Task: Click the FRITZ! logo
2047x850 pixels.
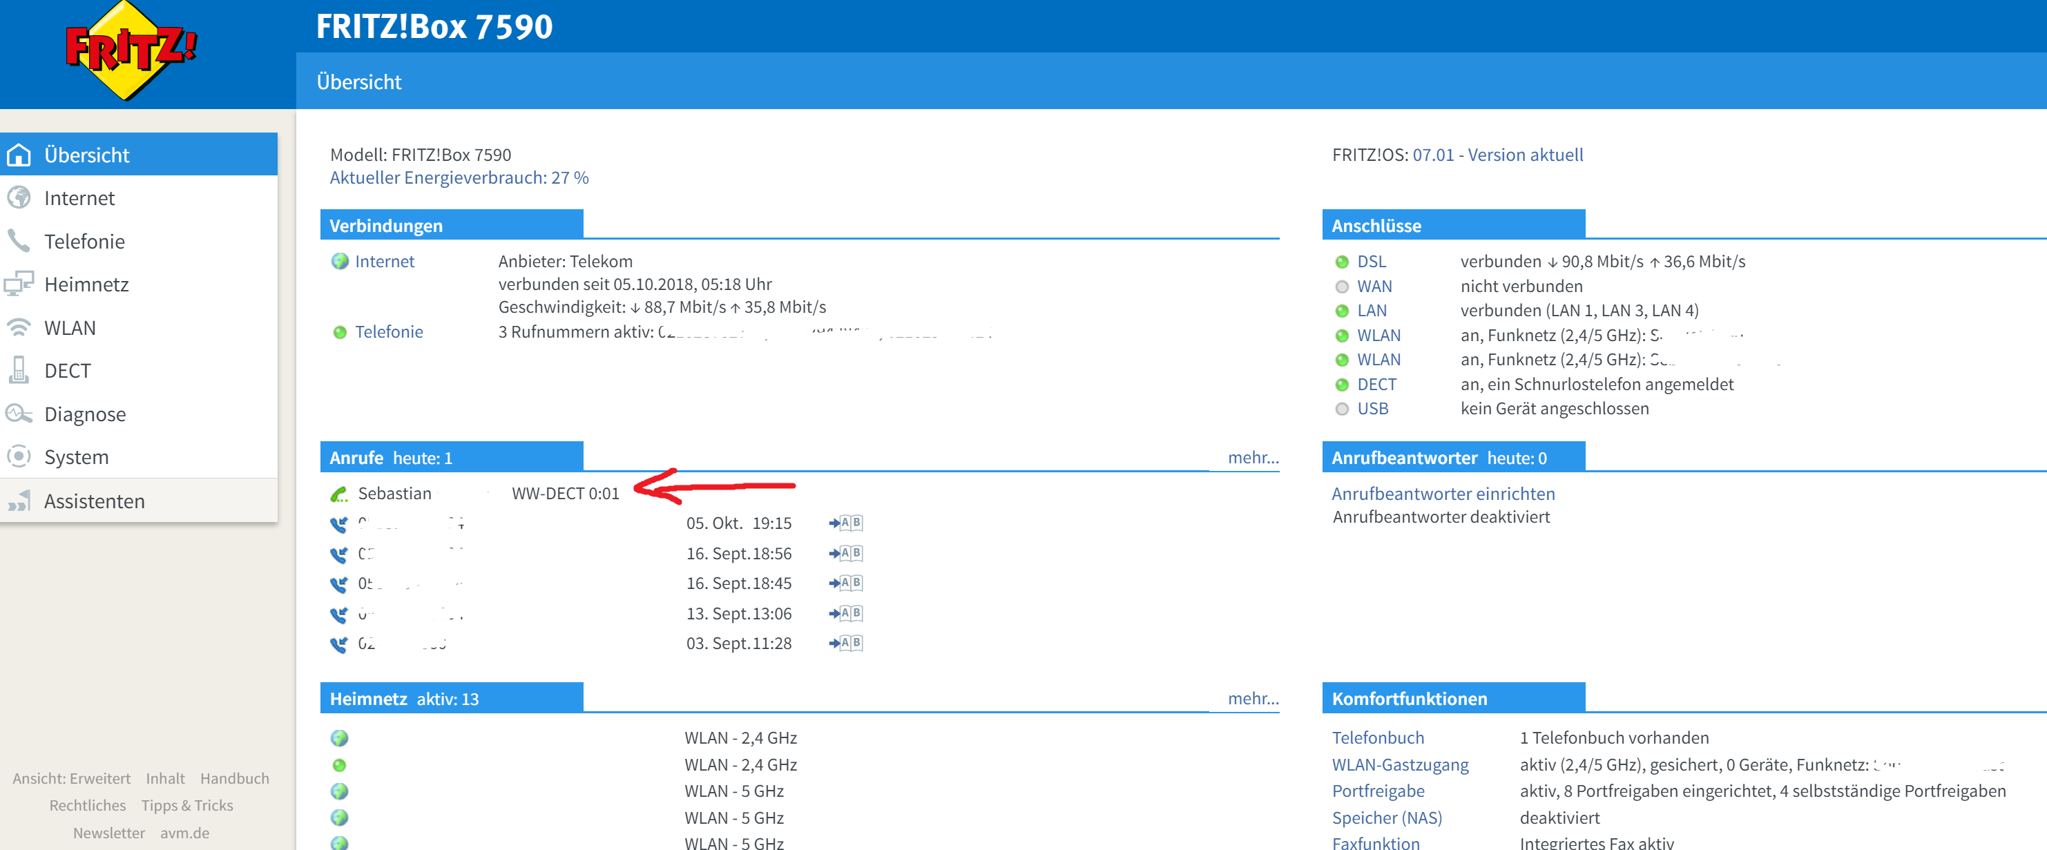Action: click(x=131, y=49)
